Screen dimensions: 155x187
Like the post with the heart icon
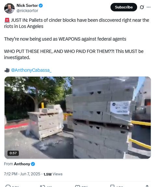click(x=77, y=186)
